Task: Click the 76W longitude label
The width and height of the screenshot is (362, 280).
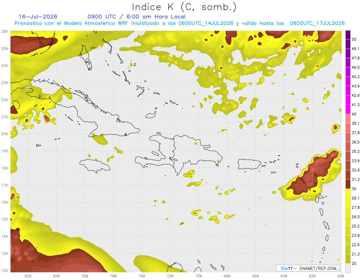Action: click(x=113, y=276)
